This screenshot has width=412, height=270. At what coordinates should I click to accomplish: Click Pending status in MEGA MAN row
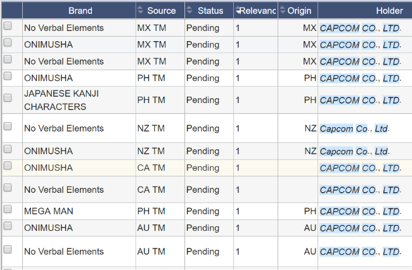point(202,211)
